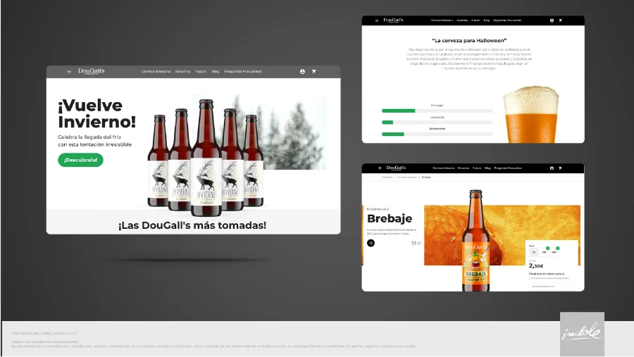Click Cerveza Artesana breadcrumb on Brebaje page
This screenshot has height=357, width=634.
pos(406,177)
